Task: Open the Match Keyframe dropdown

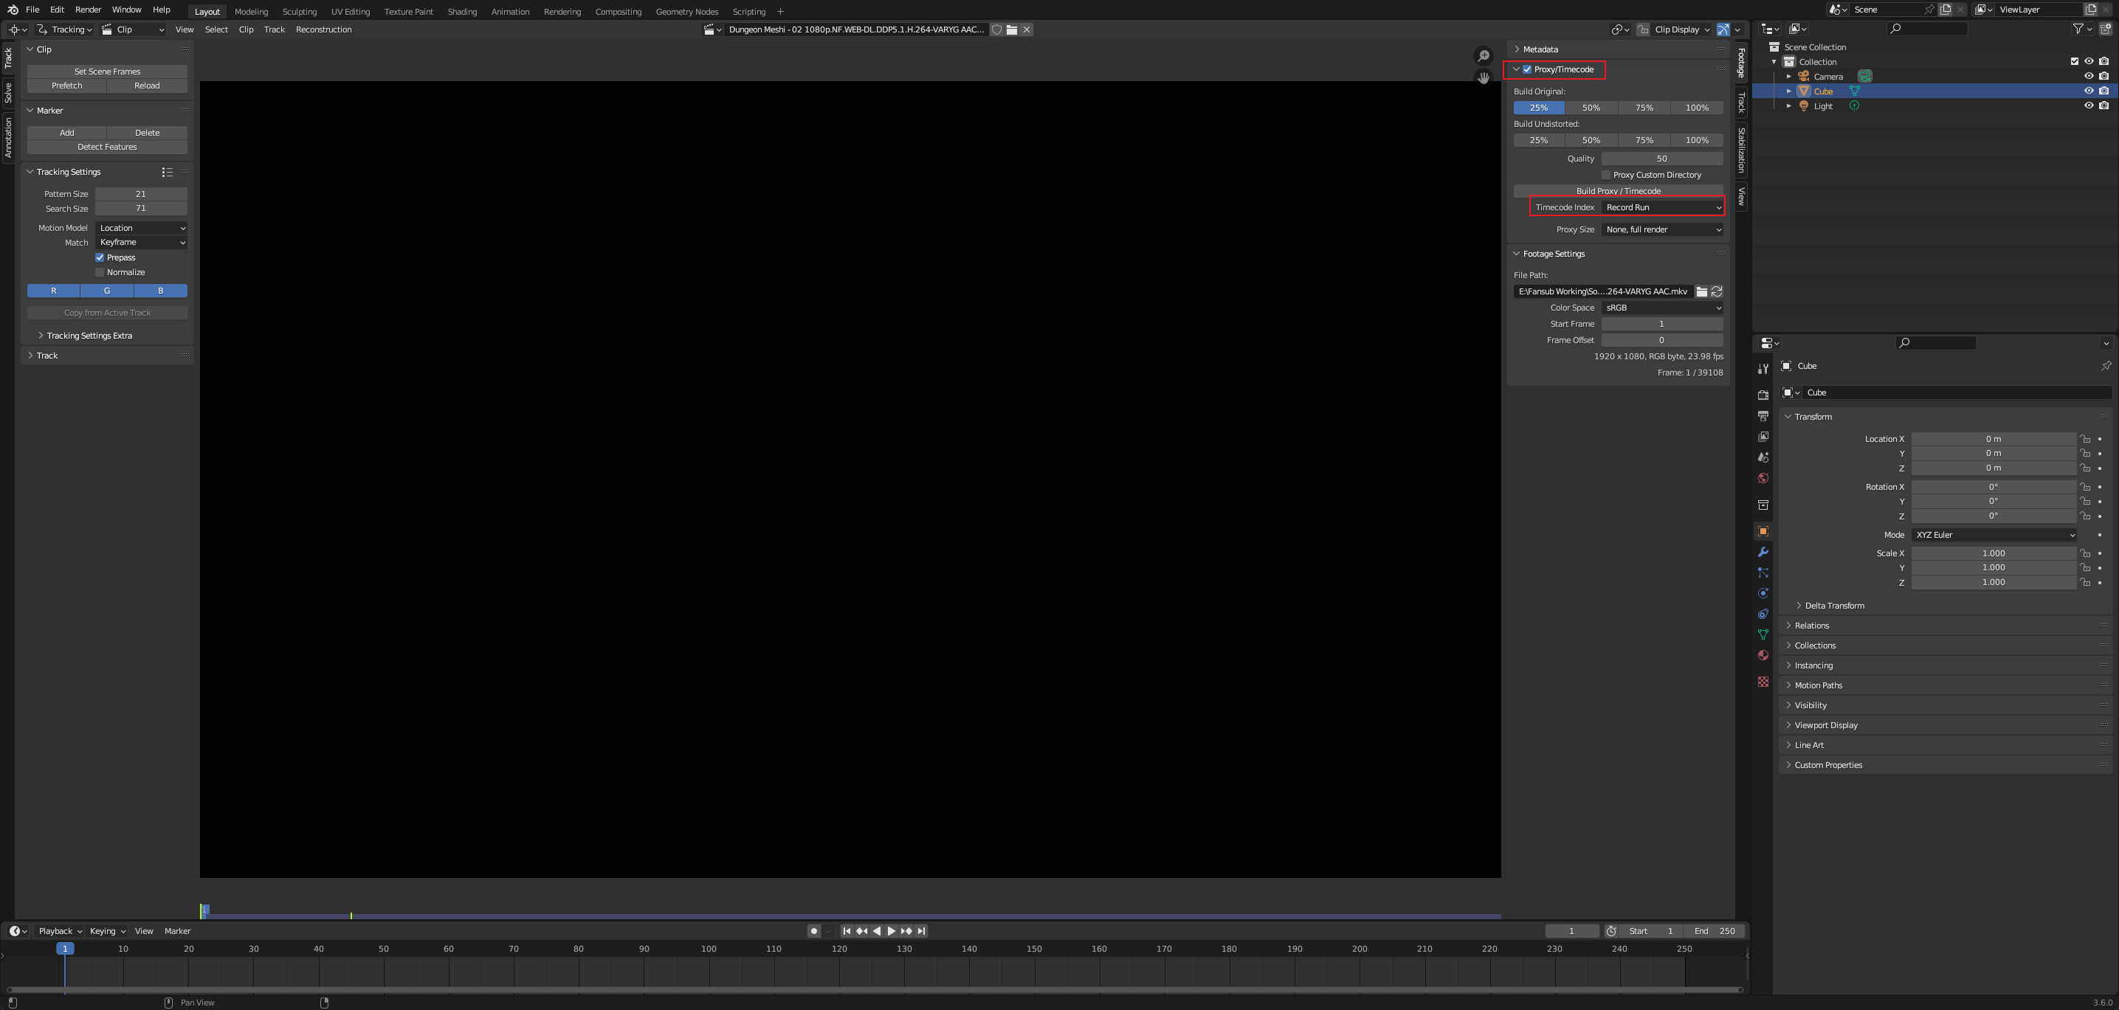Action: point(142,243)
